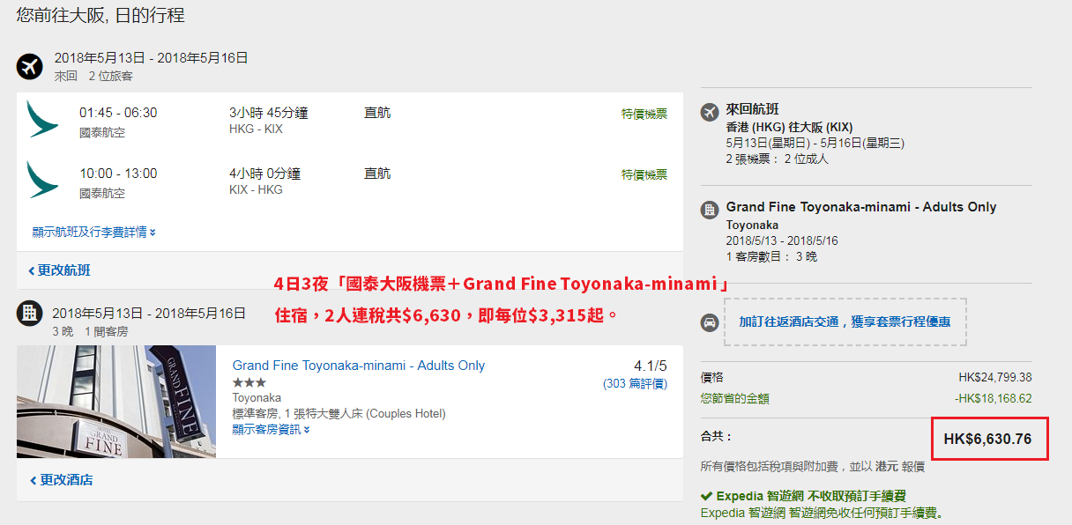Click the hotel icon next to Grand Fine summary
This screenshot has width=1072, height=525.
(x=710, y=210)
